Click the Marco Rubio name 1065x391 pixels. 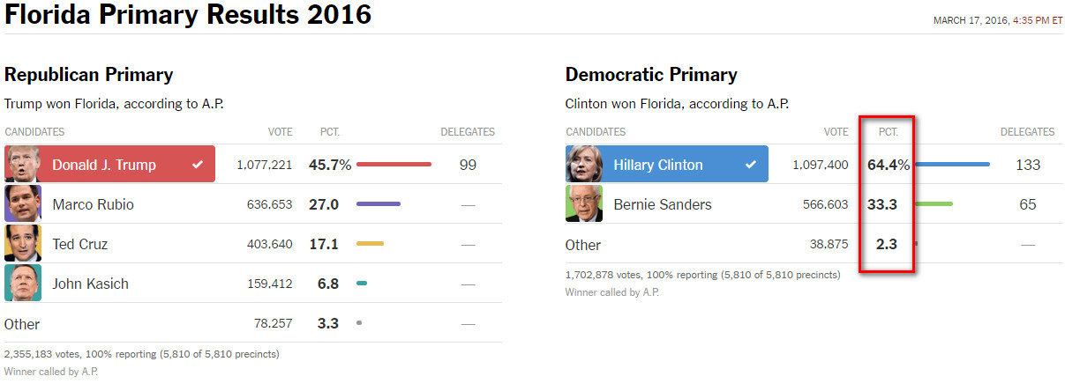tap(93, 204)
